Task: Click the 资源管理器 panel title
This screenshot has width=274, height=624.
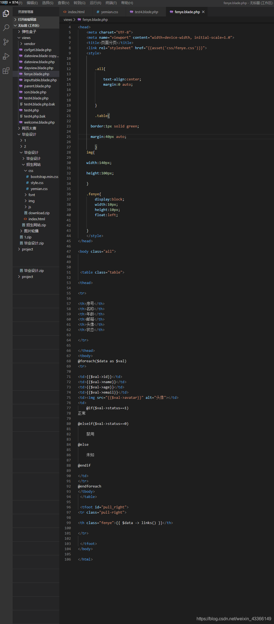Action: [x=26, y=12]
